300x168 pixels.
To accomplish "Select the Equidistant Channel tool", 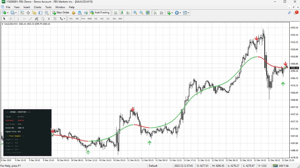I will point(37,19).
